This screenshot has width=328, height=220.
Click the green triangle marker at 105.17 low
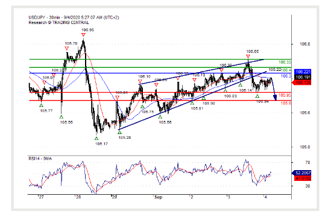[96, 138]
